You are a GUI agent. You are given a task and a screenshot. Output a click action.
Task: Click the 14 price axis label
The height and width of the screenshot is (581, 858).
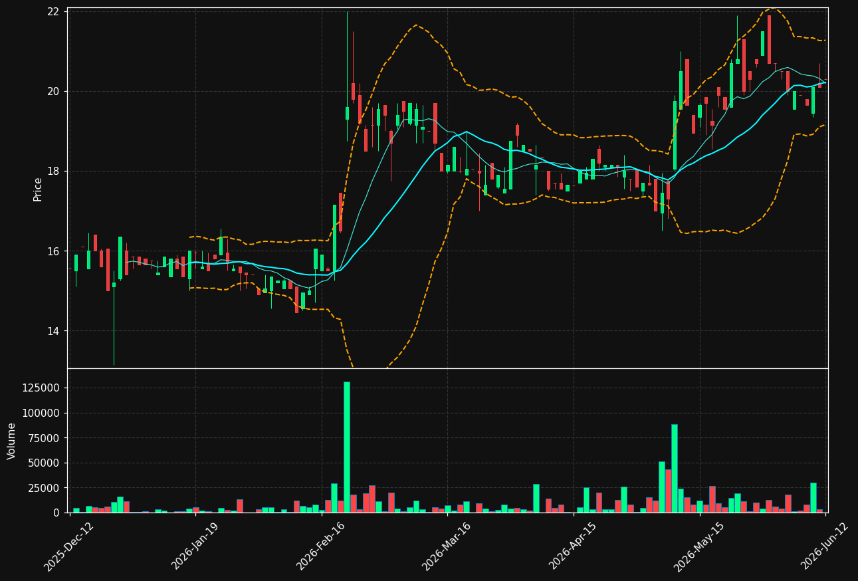coord(53,331)
